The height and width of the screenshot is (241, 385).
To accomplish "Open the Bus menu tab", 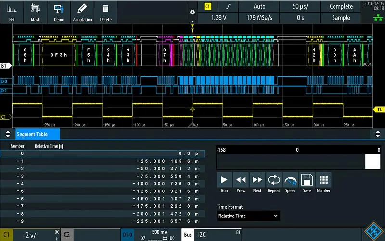I will [x=188, y=235].
